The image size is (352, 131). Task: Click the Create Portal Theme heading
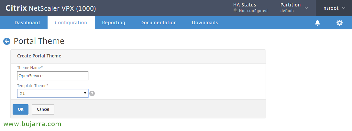coord(39,56)
